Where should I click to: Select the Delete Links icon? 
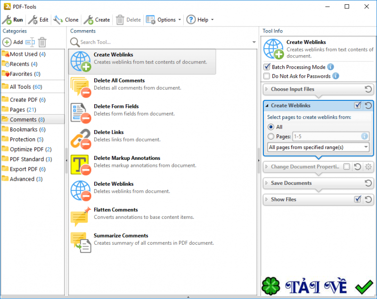pyautogui.click(x=81, y=139)
